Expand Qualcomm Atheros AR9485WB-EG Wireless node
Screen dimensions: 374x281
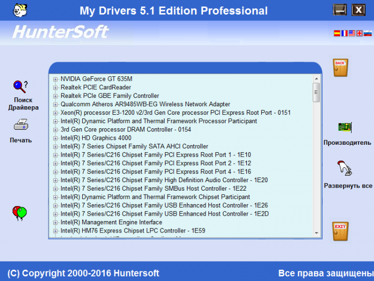55,105
